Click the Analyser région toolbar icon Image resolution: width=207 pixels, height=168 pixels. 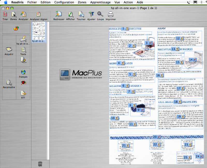(x=38, y=14)
